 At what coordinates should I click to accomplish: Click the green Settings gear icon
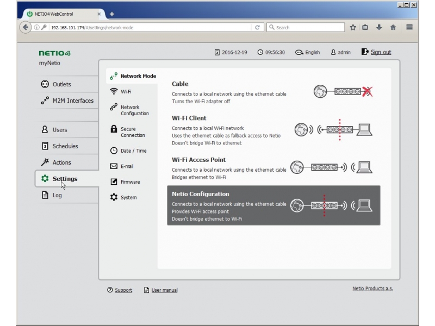pos(45,179)
